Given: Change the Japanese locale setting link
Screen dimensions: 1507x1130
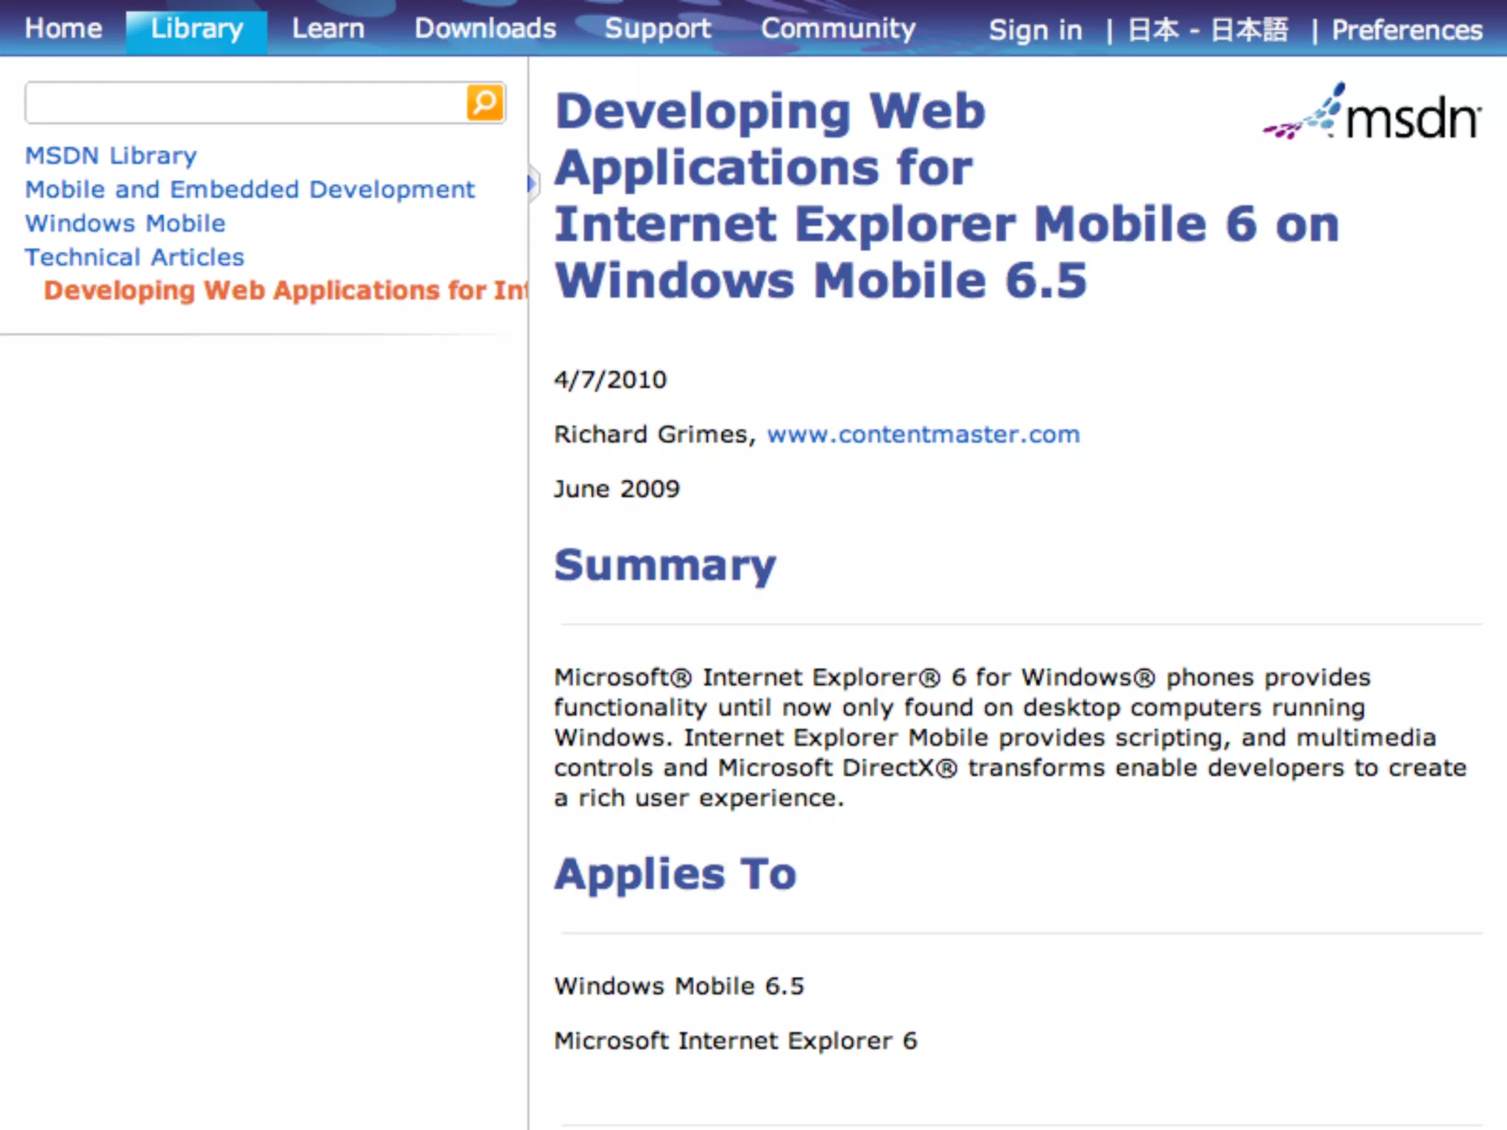Looking at the screenshot, I should coord(1208,30).
